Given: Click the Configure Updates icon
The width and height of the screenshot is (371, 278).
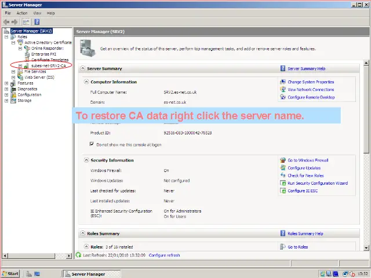Looking at the screenshot, I should point(283,168).
